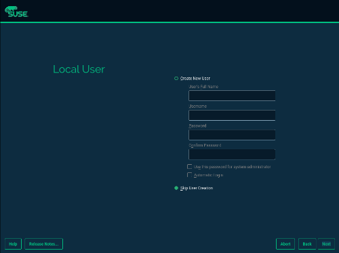This screenshot has height=253, width=339.
Task: Focus the Username text field
Action: pyautogui.click(x=232, y=115)
